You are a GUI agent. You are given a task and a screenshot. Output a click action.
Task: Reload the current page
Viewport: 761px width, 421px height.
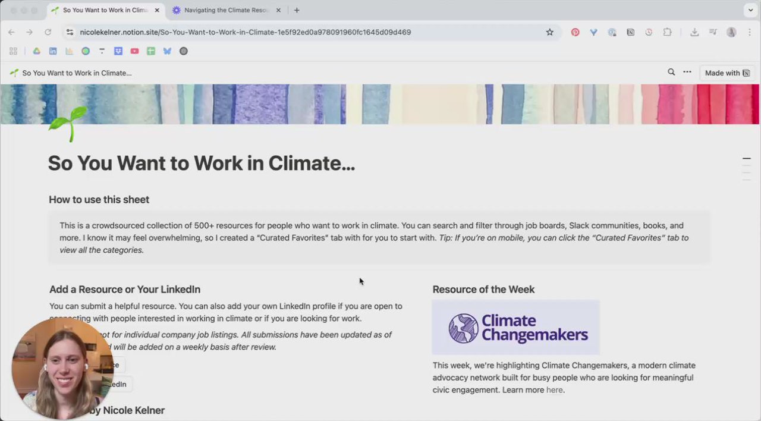(48, 32)
